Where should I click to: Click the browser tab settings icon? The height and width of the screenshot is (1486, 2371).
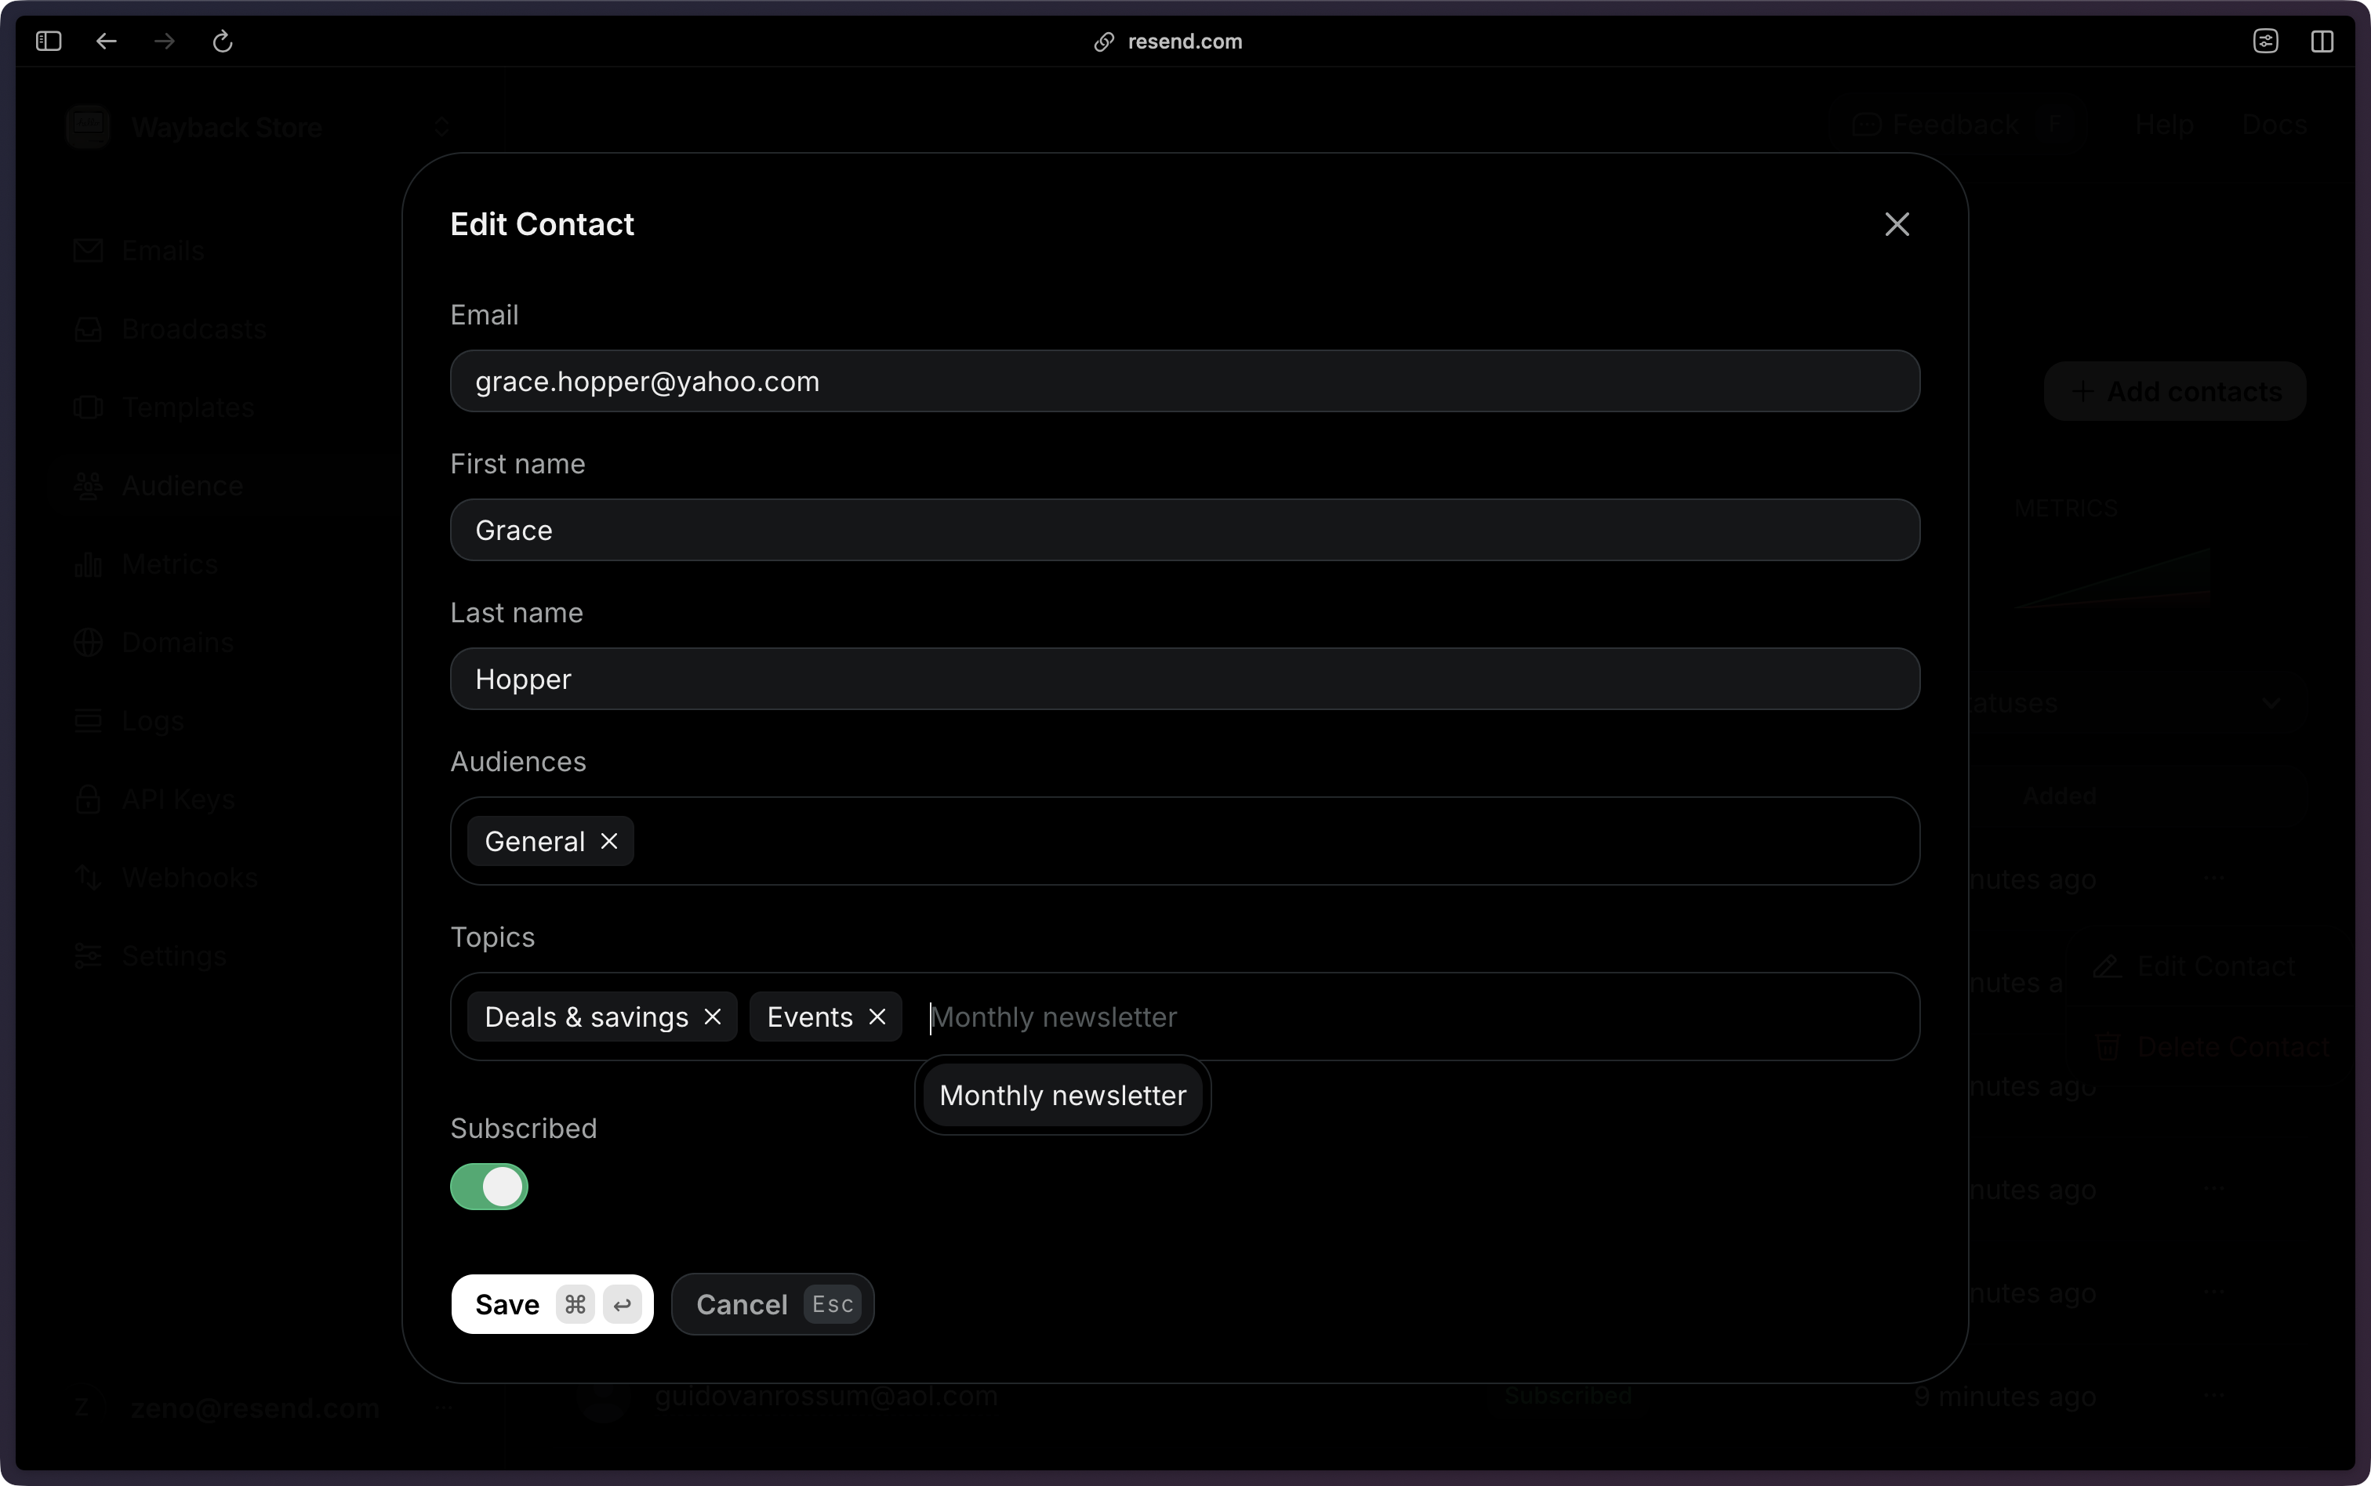coord(2265,42)
